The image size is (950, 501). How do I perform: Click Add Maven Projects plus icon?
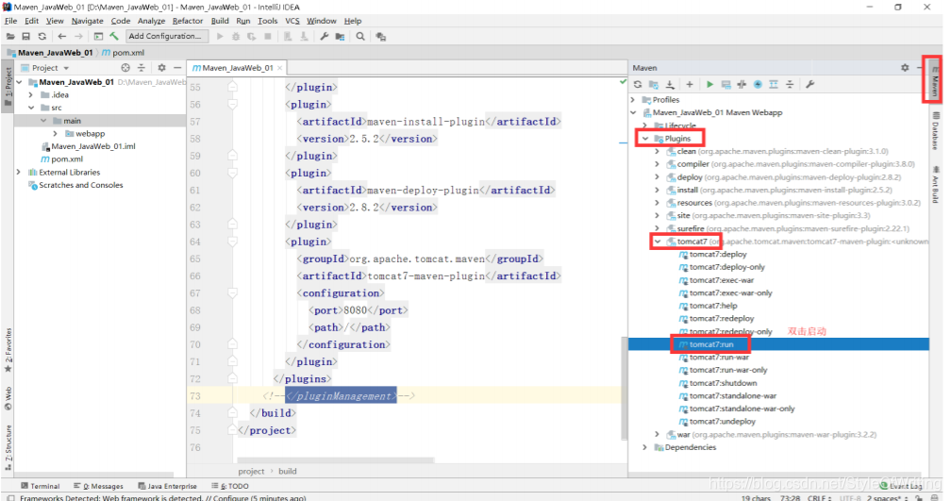[x=690, y=84]
